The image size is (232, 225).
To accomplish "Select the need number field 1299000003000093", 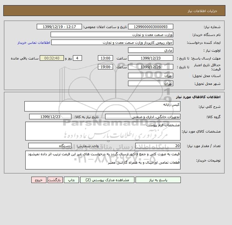I will 150,27.
